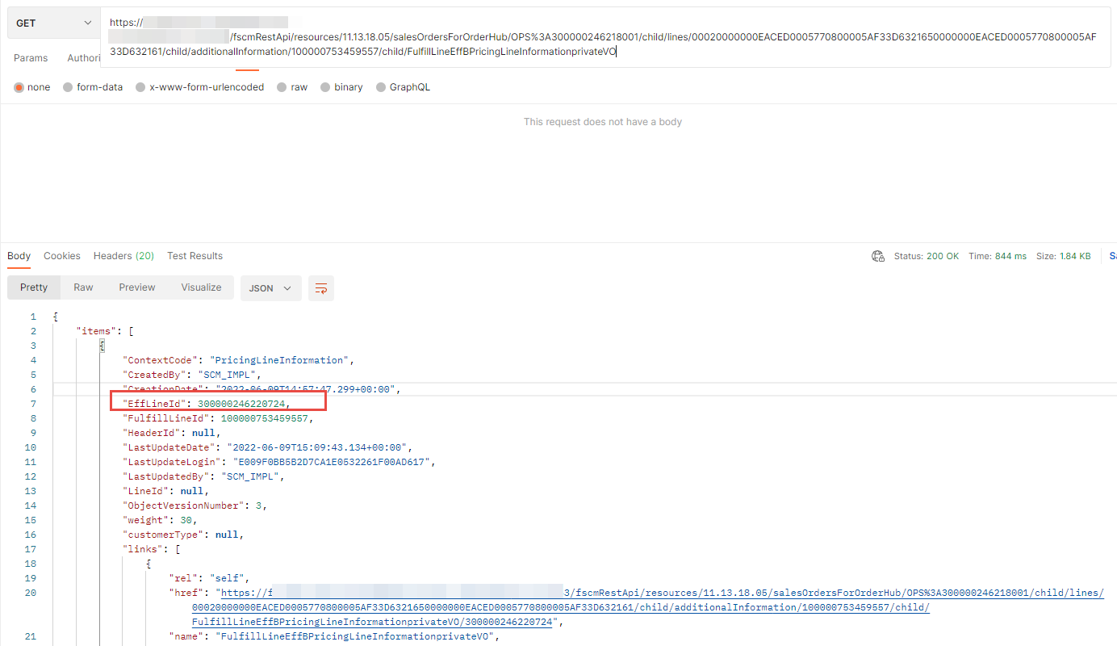This screenshot has height=646, width=1117.
Task: Select the Pretty view mode
Action: pos(34,287)
